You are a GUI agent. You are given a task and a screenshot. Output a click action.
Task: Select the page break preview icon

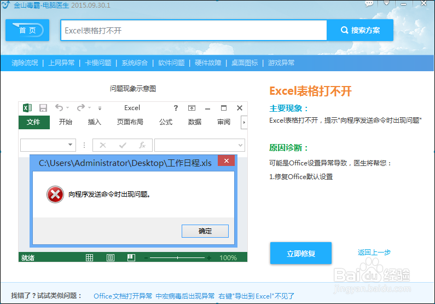click(x=131, y=257)
